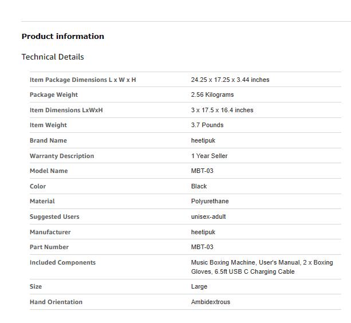This screenshot has width=351, height=323.
Task: Click the 3.7 Pounds weight value
Action: [207, 125]
